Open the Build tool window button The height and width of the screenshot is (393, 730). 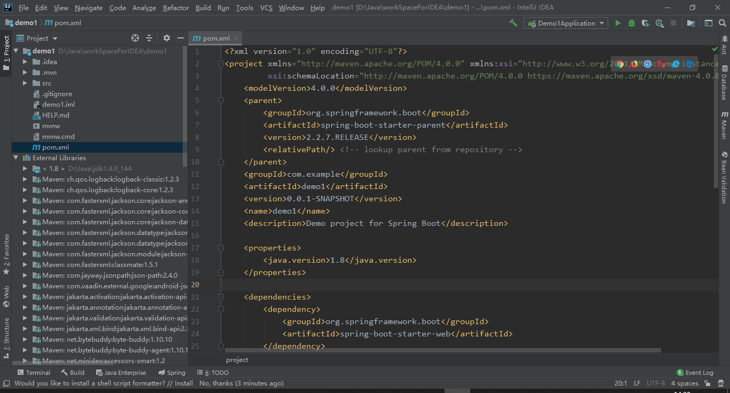(73, 372)
